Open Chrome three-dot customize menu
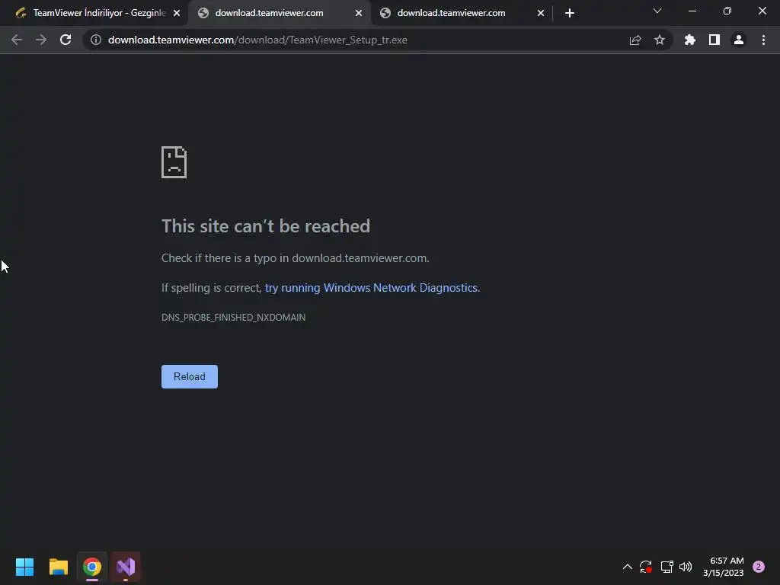 [763, 40]
